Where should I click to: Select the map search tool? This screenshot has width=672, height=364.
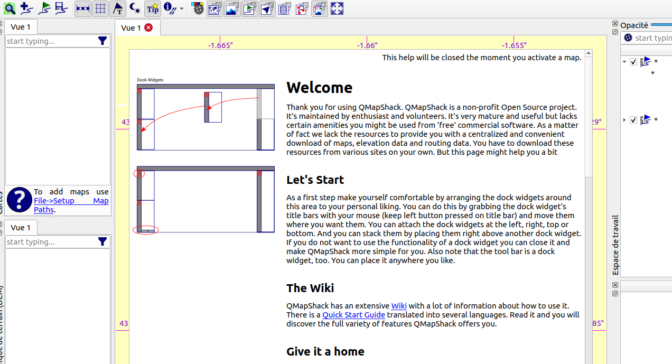[9, 8]
